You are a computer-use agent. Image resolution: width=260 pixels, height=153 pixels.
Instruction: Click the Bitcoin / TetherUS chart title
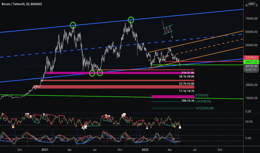[22, 4]
